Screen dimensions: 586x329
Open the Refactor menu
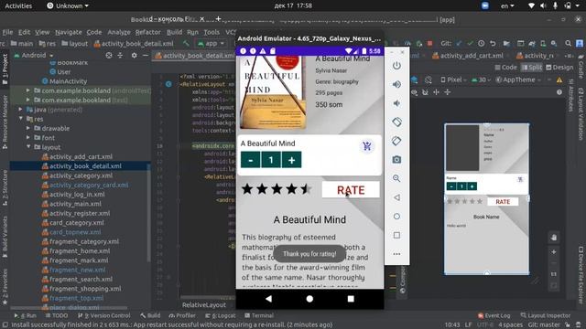click(x=148, y=32)
